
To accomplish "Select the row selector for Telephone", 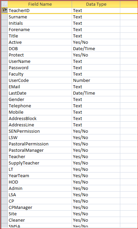I will (x=5, y=106).
